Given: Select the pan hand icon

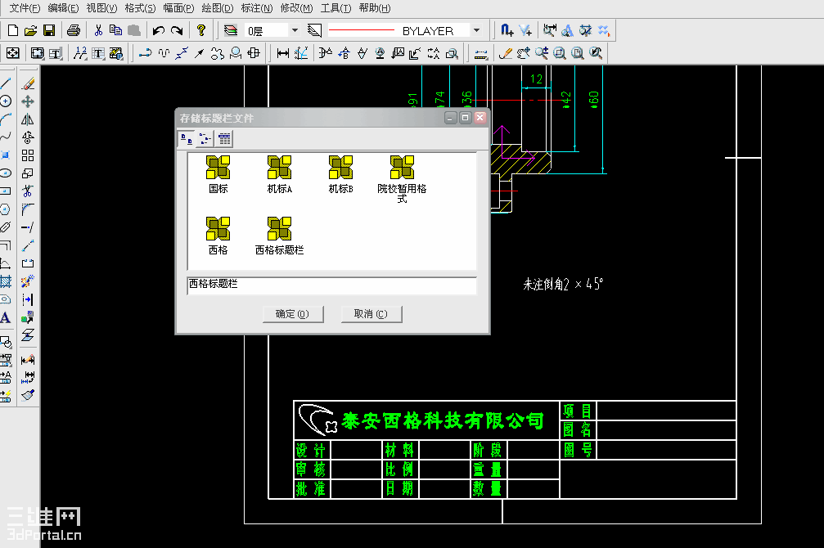Looking at the screenshot, I should coord(524,53).
